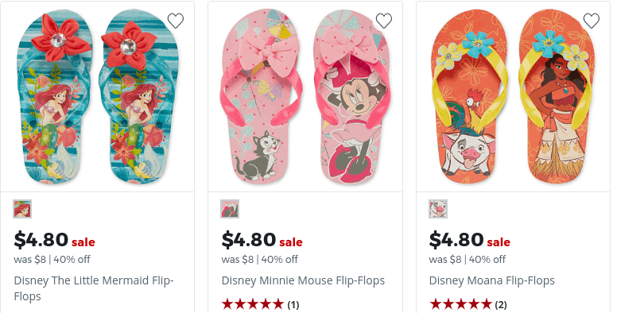Click the Moana flip-flops product image
This screenshot has height=313, width=617.
pos(513,97)
